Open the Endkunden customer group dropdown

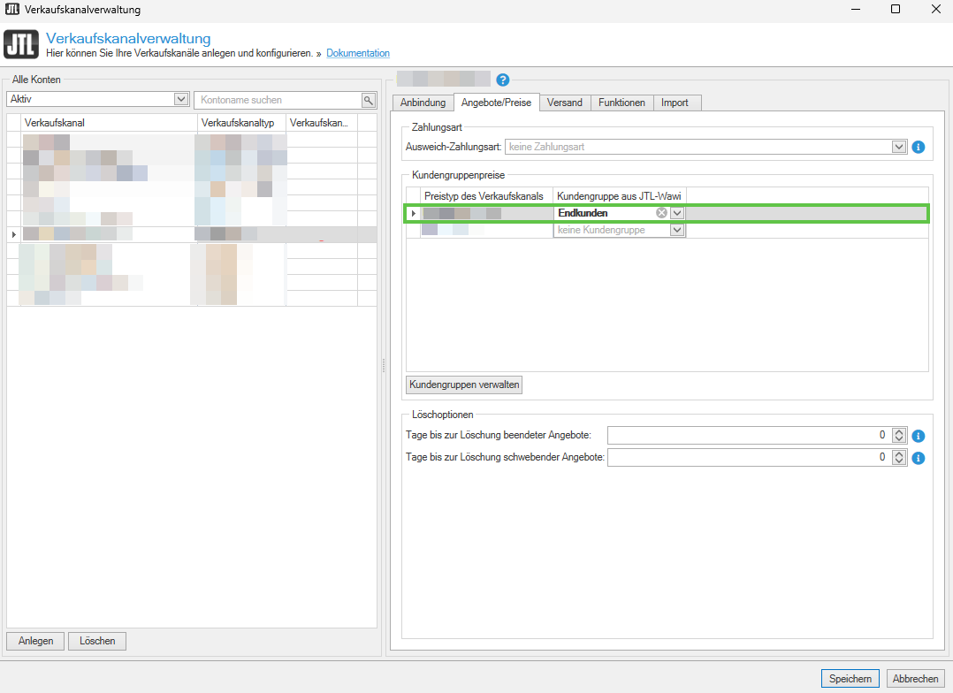point(676,213)
